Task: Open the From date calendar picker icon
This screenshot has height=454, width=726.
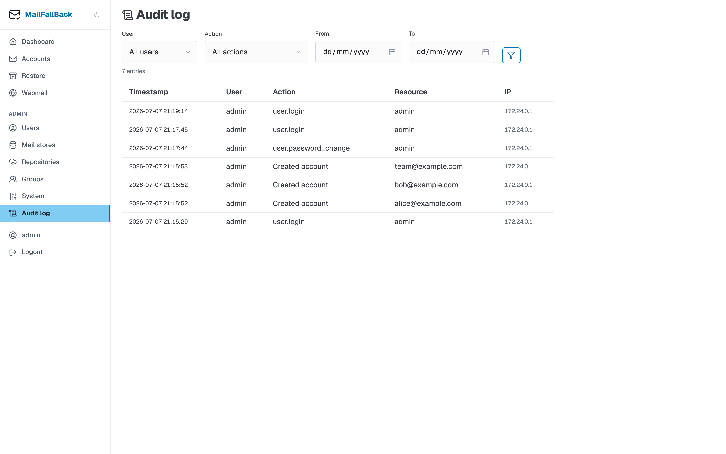Action: [x=392, y=52]
